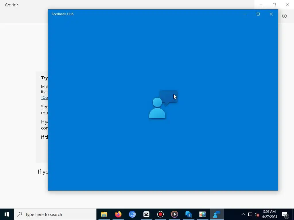Restore down the Get Help window
The width and height of the screenshot is (294, 220).
point(274,5)
